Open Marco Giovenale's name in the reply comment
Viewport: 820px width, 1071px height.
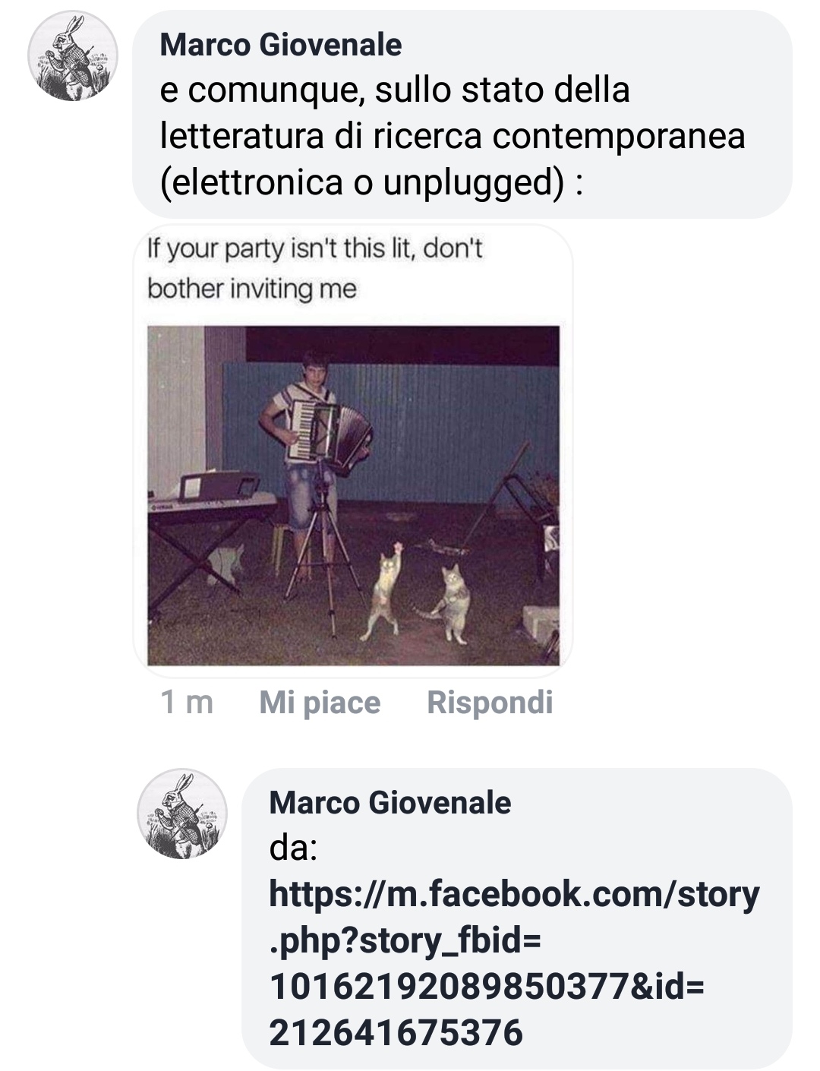[x=389, y=802]
